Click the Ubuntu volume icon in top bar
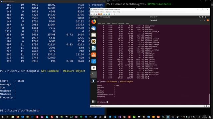The image size is (213, 119). point(203,17)
